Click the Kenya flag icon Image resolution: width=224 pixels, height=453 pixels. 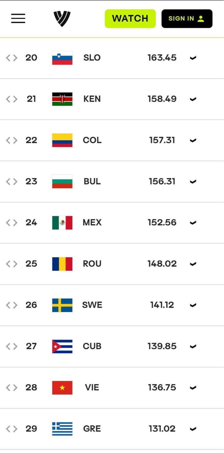(62, 99)
